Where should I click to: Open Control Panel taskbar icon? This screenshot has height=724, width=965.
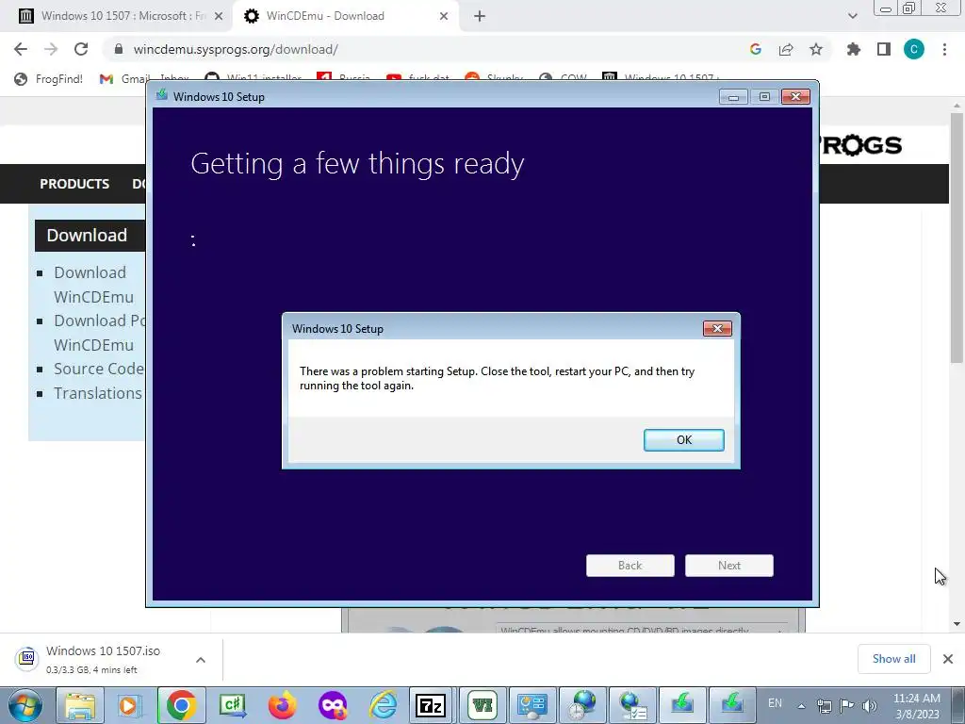click(x=532, y=705)
